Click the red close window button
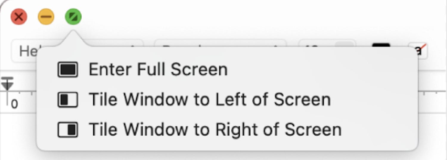 (19, 16)
